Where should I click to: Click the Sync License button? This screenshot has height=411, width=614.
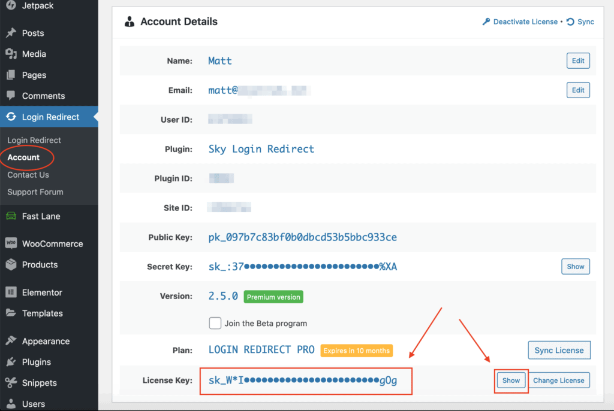559,351
